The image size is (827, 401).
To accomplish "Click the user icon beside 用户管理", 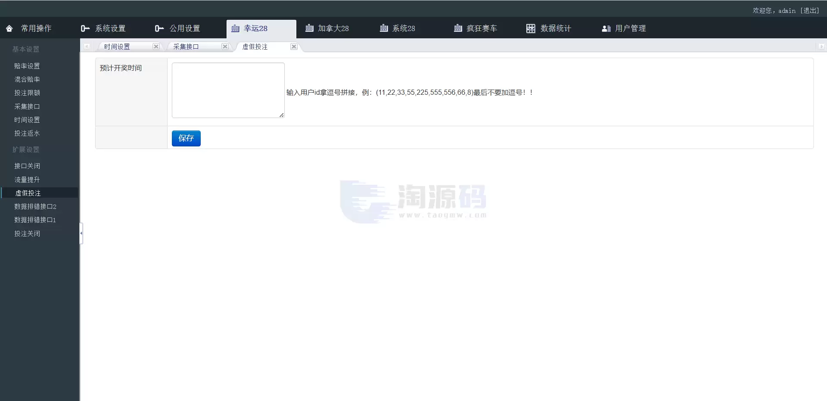I will tap(606, 28).
